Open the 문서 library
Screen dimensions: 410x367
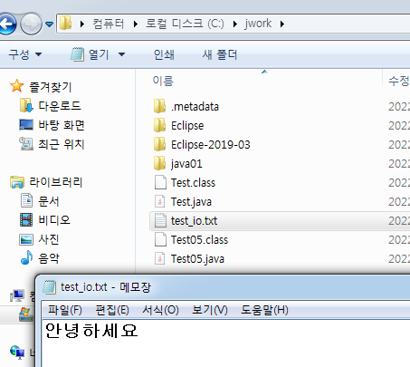(x=49, y=201)
